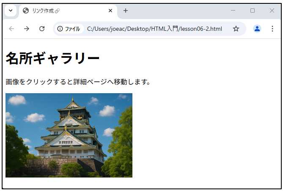Open a new tab with plus button
Viewport: 283px width, 191px height.
tap(126, 11)
